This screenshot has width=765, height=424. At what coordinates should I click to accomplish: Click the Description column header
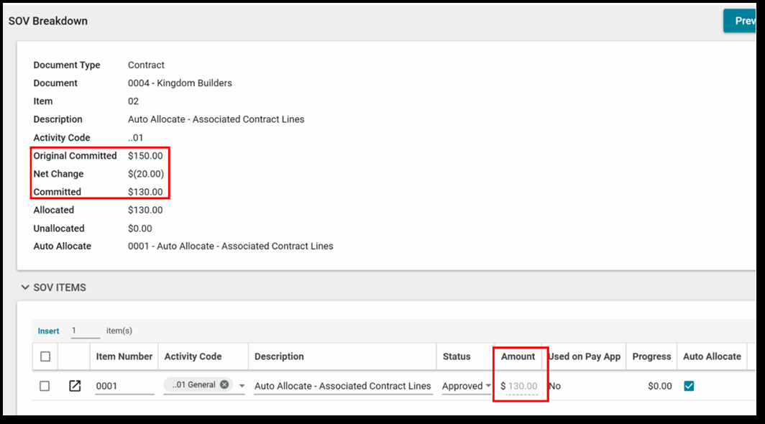[x=279, y=356]
